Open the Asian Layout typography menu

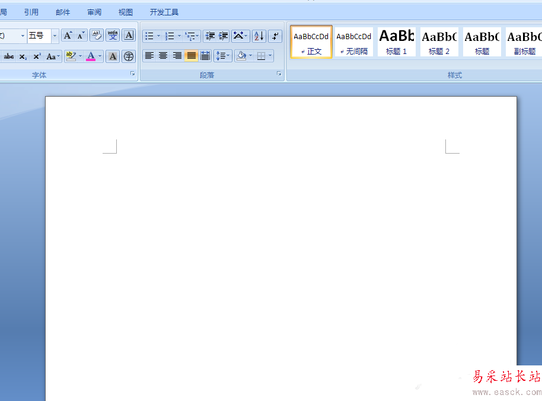[x=240, y=36]
